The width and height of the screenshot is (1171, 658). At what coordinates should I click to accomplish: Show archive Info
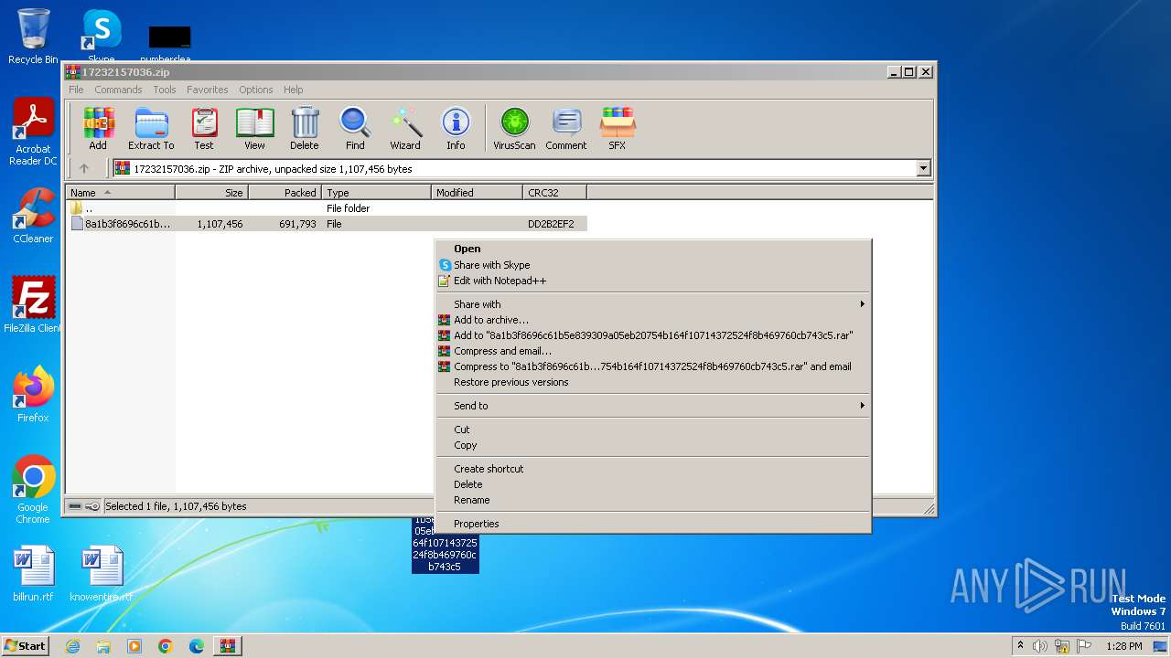tap(456, 128)
